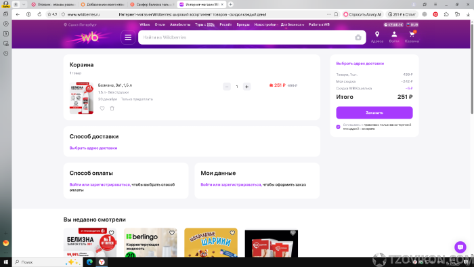
Task: Toggle agreement checkbox for marketplace rules
Action: [x=339, y=127]
